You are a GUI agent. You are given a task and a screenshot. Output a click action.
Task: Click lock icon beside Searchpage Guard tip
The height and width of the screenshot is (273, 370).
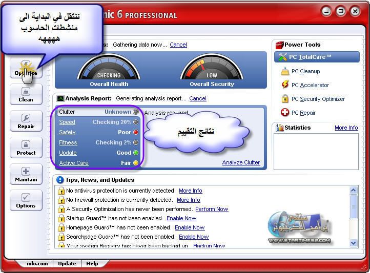tap(61, 237)
